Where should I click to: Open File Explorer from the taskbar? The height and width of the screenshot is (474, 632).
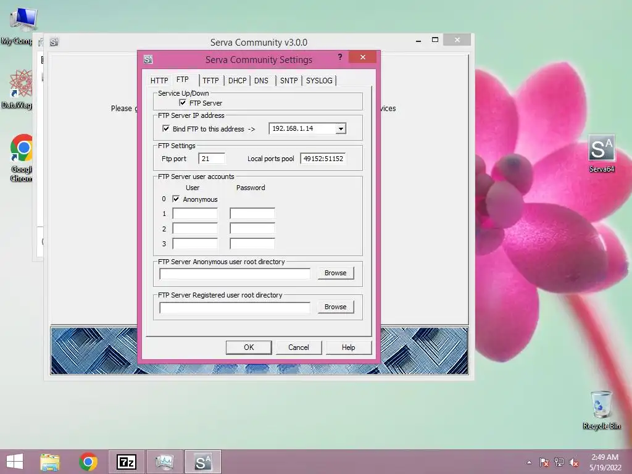50,462
